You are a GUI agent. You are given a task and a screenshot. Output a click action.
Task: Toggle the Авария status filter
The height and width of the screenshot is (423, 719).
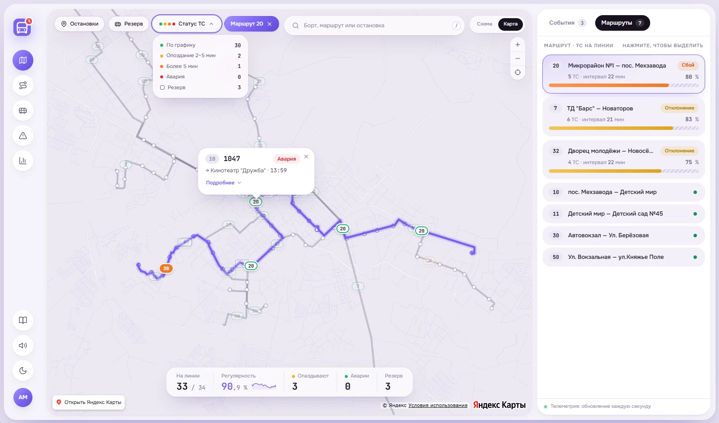tap(200, 77)
